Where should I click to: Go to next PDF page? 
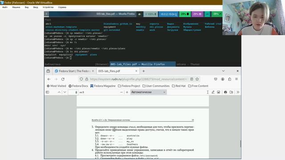65,92
